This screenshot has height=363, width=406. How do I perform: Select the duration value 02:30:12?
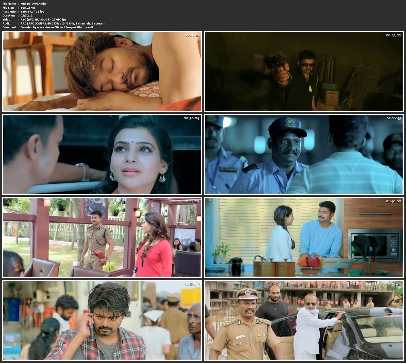click(27, 15)
